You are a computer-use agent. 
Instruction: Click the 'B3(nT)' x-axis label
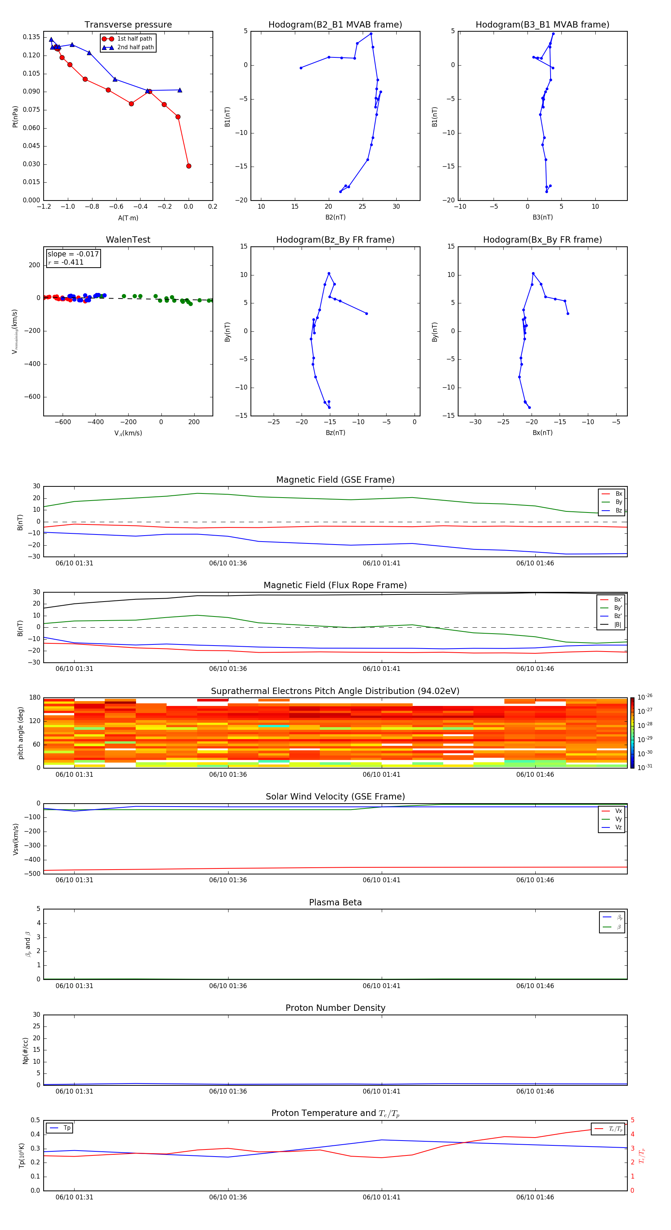click(x=542, y=217)
